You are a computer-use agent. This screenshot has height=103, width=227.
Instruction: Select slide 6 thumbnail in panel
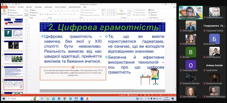pos(13,46)
